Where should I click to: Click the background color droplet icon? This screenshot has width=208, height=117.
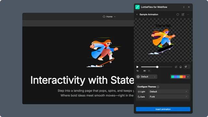tap(181, 67)
